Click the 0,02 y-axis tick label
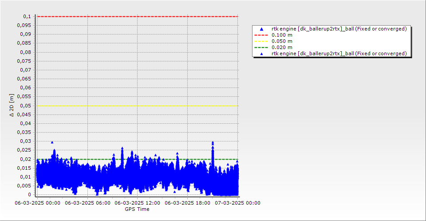 tap(26, 159)
